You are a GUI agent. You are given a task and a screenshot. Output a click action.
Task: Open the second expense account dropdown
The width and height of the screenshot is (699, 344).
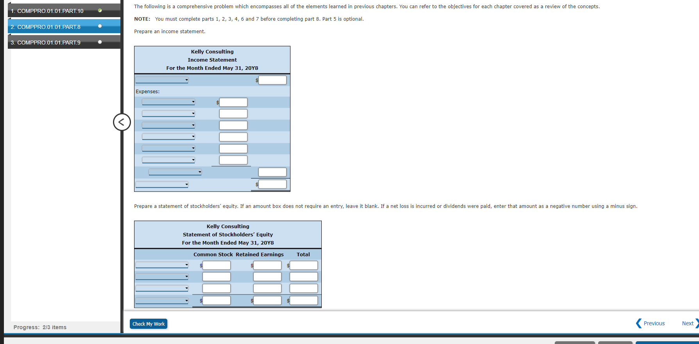pyautogui.click(x=168, y=113)
